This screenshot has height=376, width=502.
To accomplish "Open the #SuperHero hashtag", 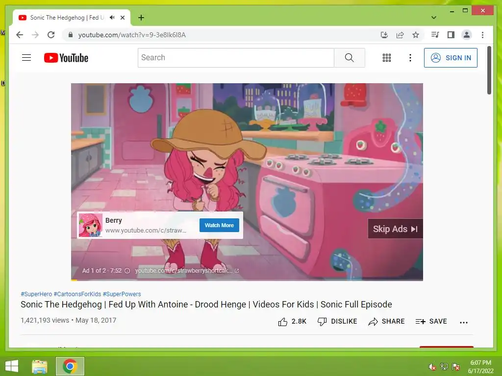I will (36, 294).
